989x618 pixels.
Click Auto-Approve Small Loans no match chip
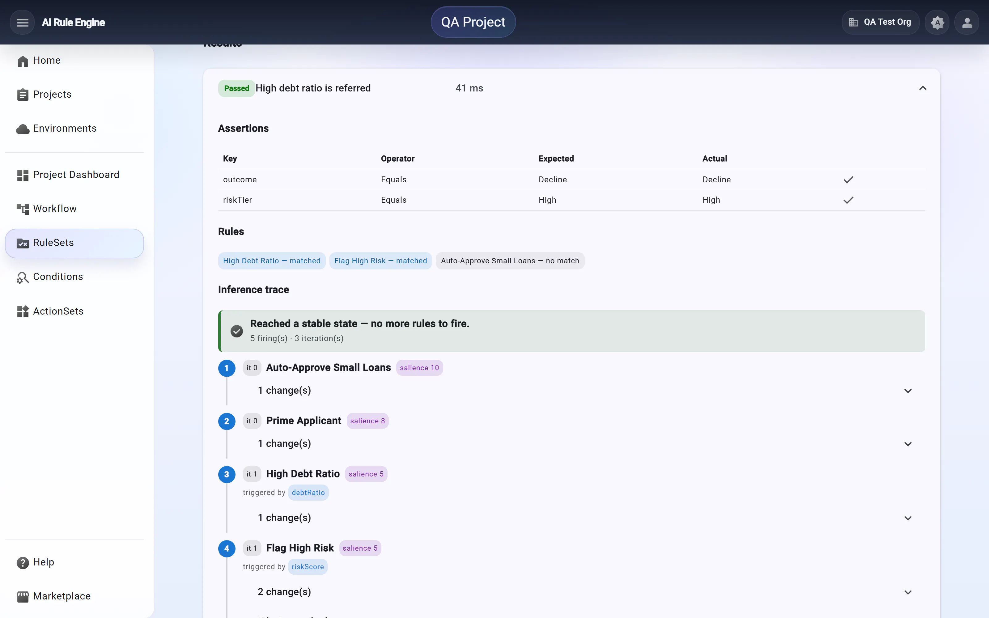click(510, 261)
